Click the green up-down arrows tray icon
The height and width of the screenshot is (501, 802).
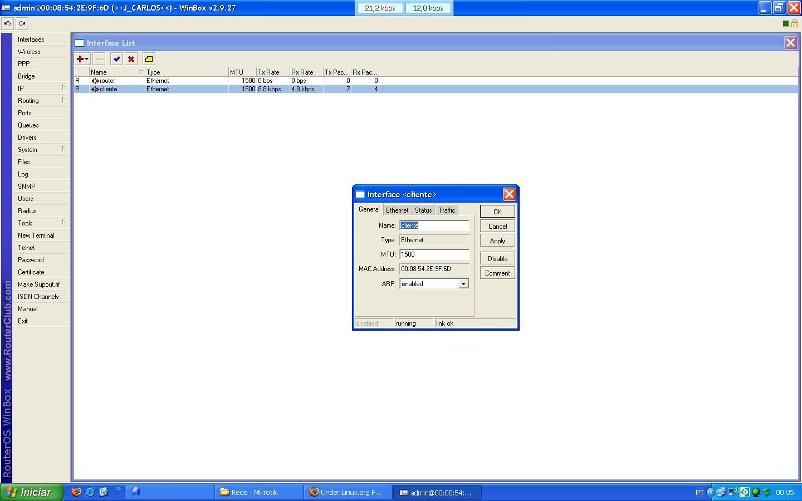(x=767, y=492)
